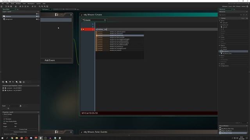
Task: Click the Creation Code button
Action: (23, 129)
